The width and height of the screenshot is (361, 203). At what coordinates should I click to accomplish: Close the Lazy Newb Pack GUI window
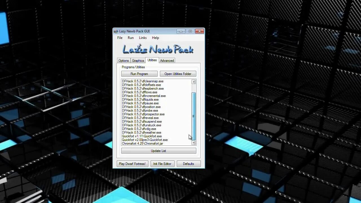(199, 31)
